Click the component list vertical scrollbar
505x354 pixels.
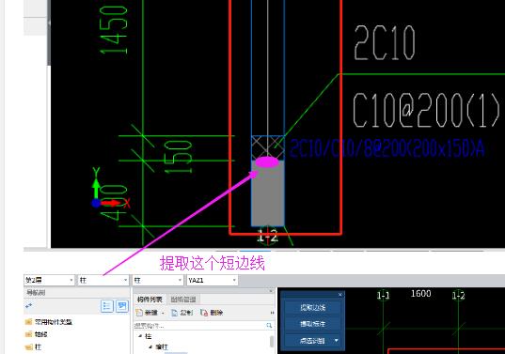[x=272, y=341]
